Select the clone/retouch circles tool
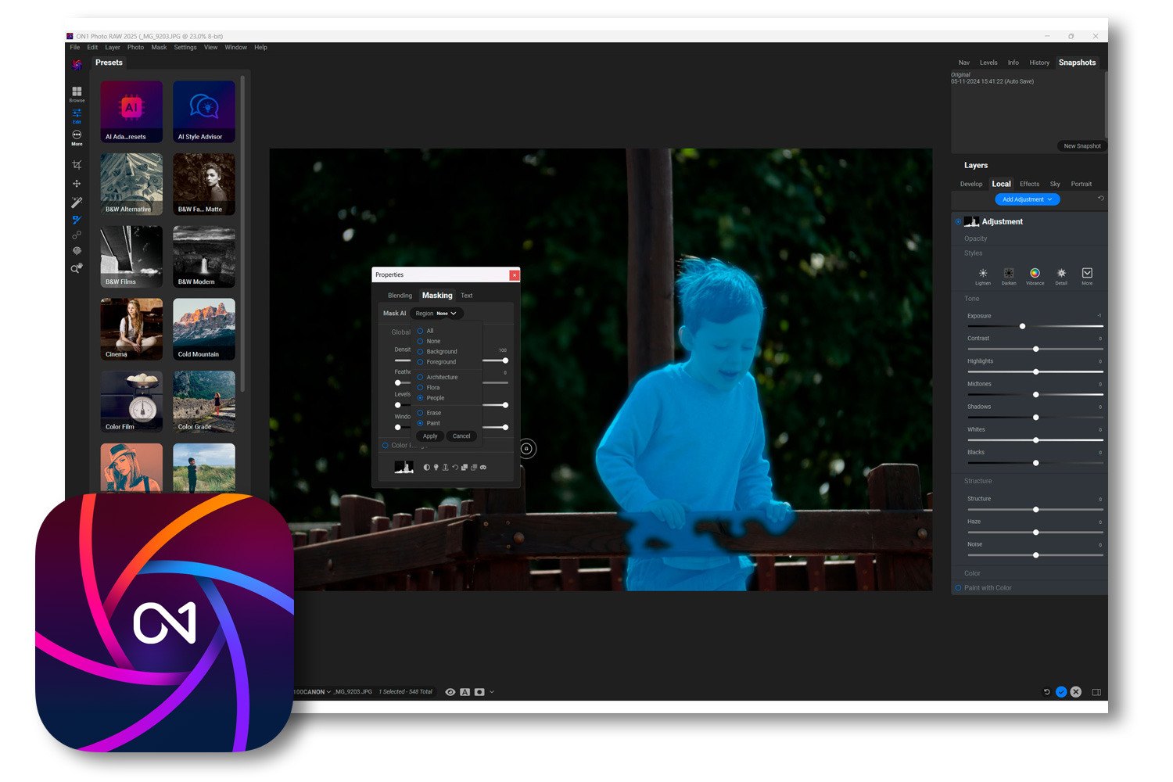The width and height of the screenshot is (1173, 782). coord(77,235)
